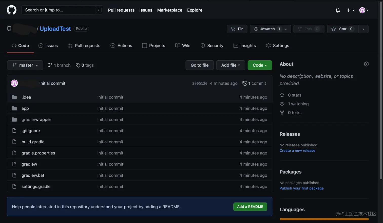The width and height of the screenshot is (383, 223).
Task: Click Publish your first package link
Action: click(x=301, y=188)
